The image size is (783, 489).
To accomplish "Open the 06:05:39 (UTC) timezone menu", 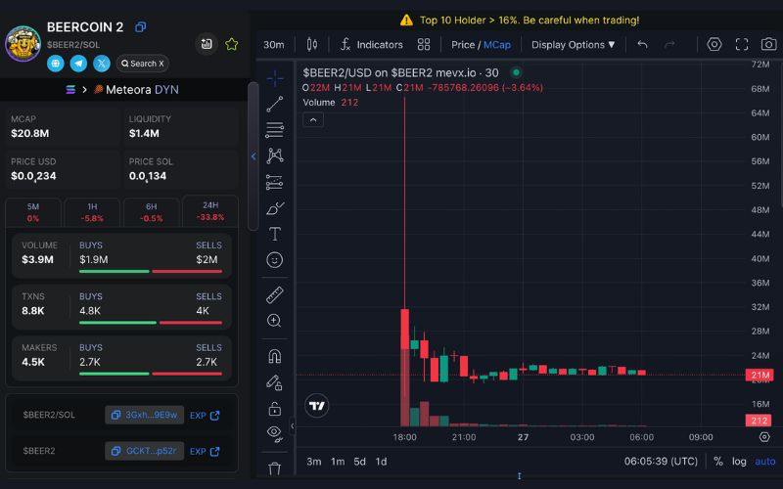I will pos(661,461).
